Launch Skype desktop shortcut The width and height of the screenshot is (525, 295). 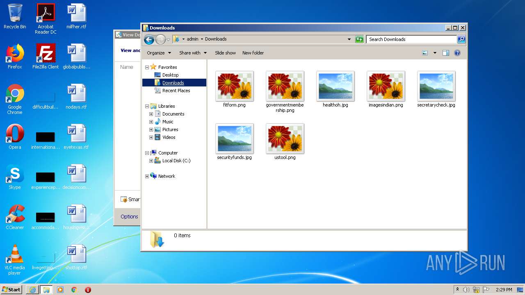(15, 177)
